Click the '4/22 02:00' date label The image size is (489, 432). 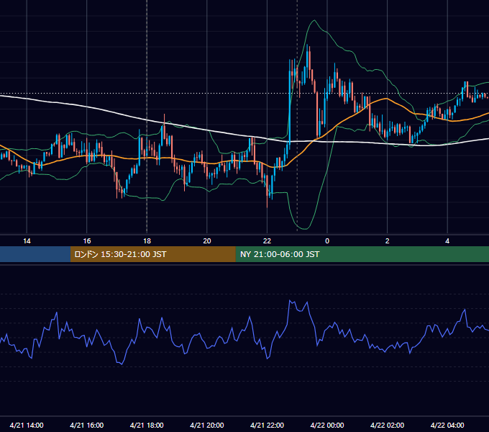[x=387, y=425]
